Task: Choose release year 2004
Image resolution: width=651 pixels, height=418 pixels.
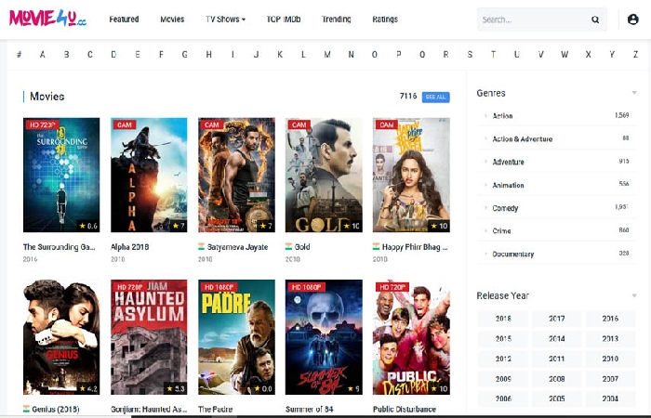Action: (x=610, y=398)
